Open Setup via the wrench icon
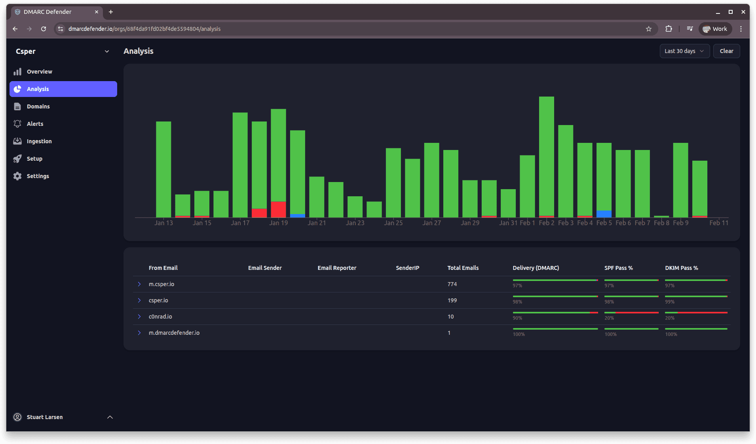 18,158
